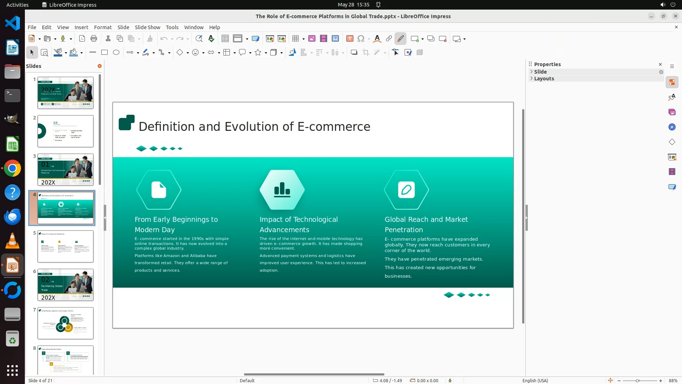The height and width of the screenshot is (384, 682).
Task: Open the Slide Show menu
Action: click(x=147, y=27)
